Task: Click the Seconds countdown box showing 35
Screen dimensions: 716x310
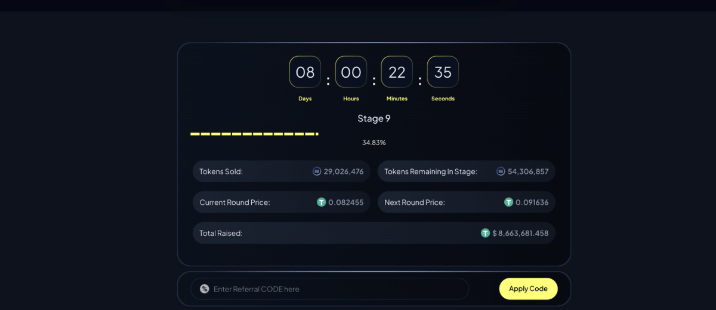Action: tap(443, 72)
